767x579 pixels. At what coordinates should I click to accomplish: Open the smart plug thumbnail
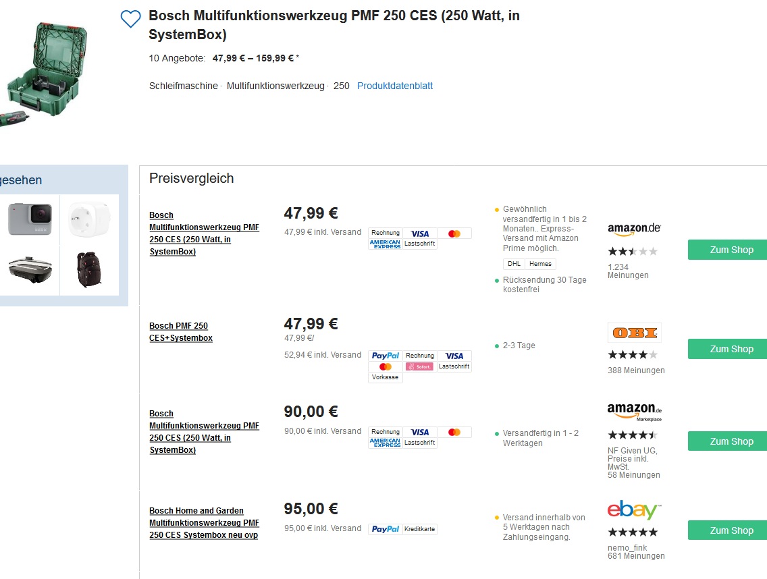90,219
